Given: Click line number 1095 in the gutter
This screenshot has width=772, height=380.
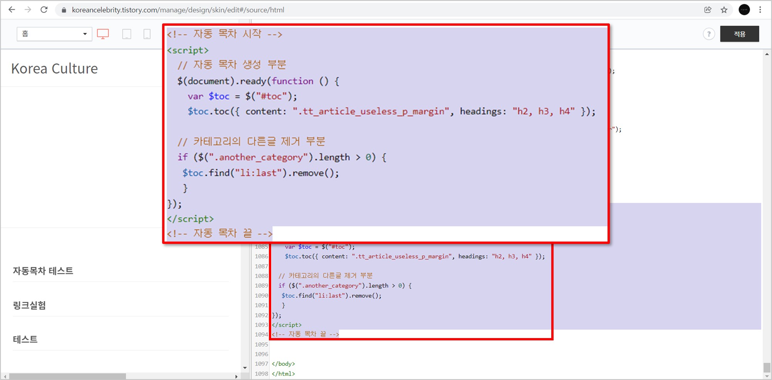Looking at the screenshot, I should click(261, 344).
